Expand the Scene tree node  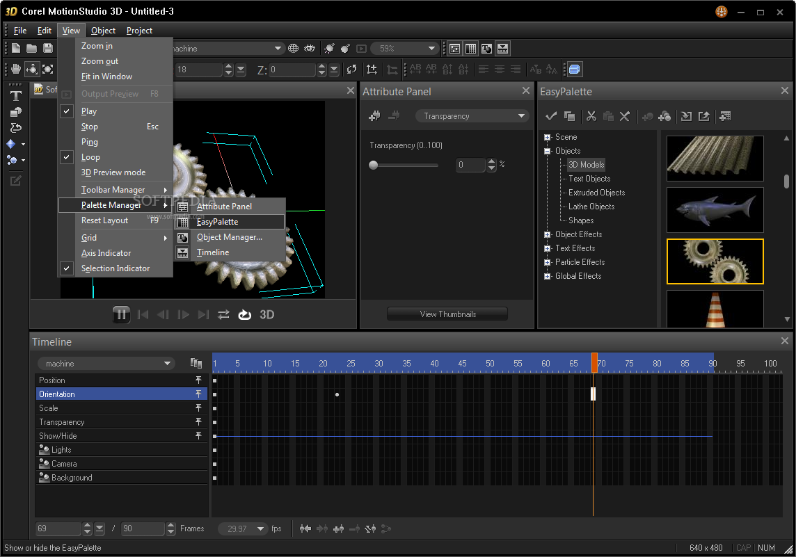(547, 137)
